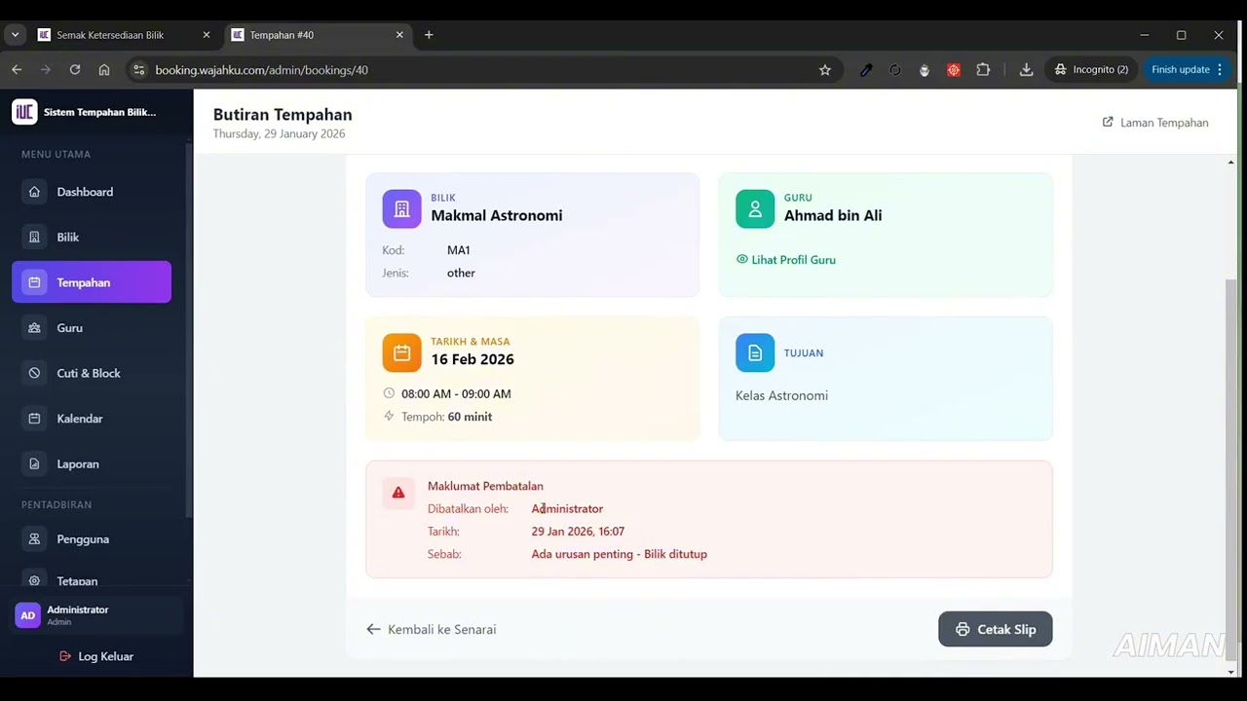This screenshot has width=1247, height=701.
Task: Click the 16 Feb 2026 date text
Action: [472, 359]
